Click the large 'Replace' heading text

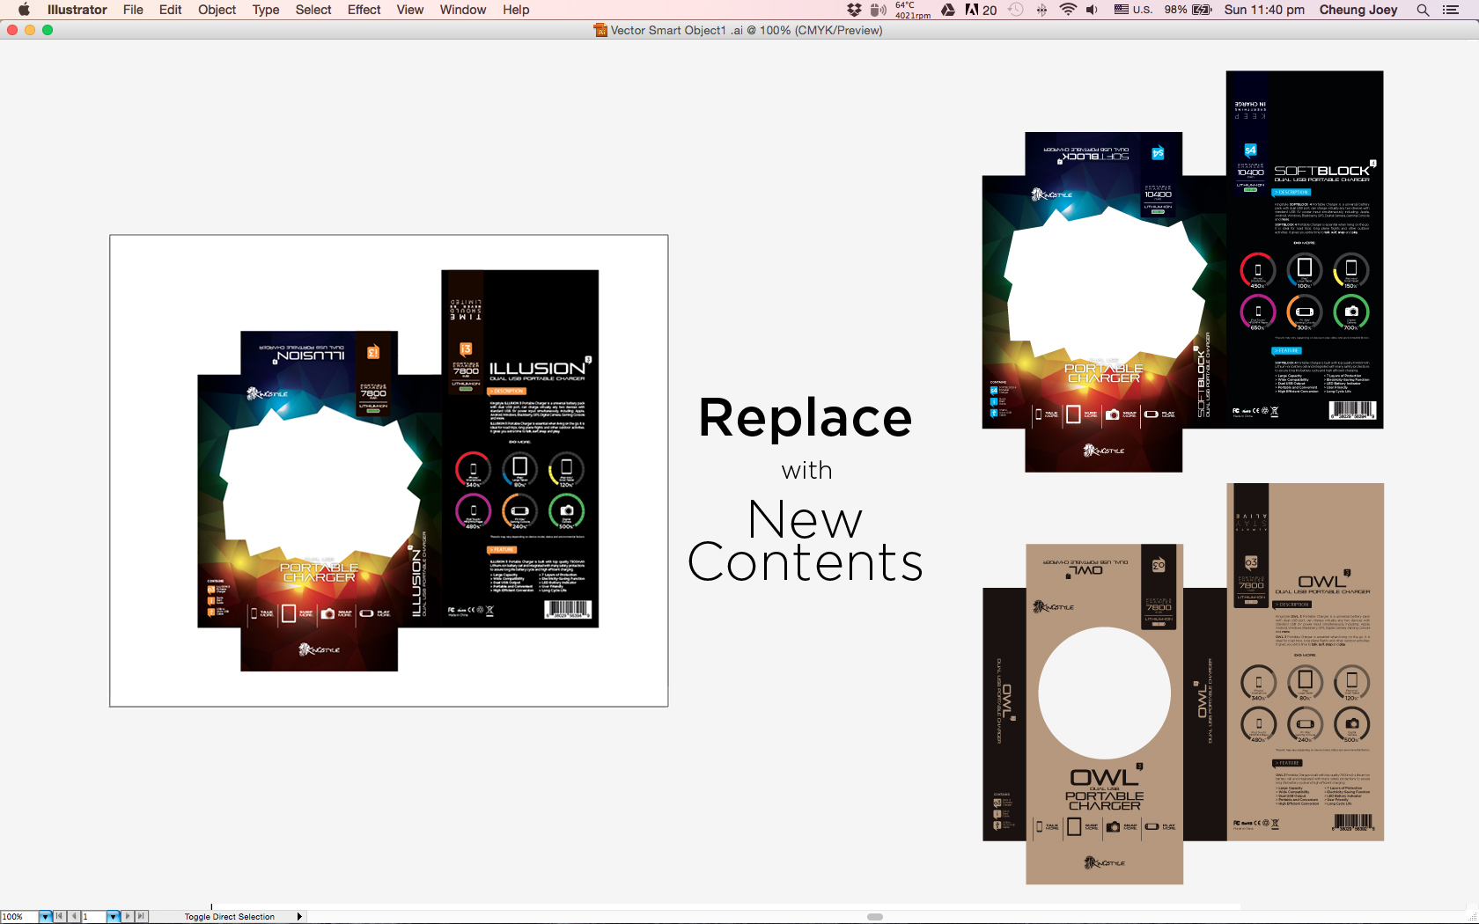coord(806,417)
